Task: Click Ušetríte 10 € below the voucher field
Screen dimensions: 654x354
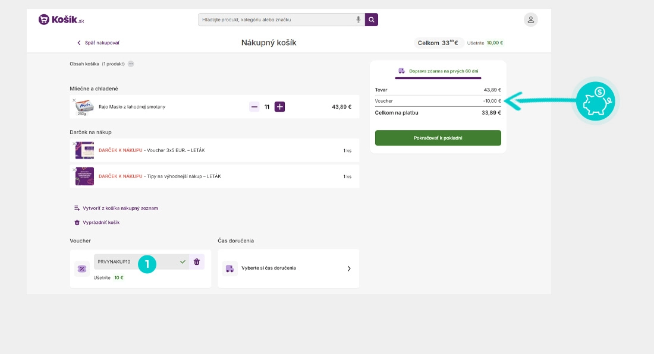Action: (x=108, y=278)
